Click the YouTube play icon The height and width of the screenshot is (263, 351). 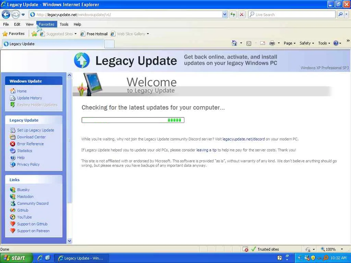(x=13, y=217)
